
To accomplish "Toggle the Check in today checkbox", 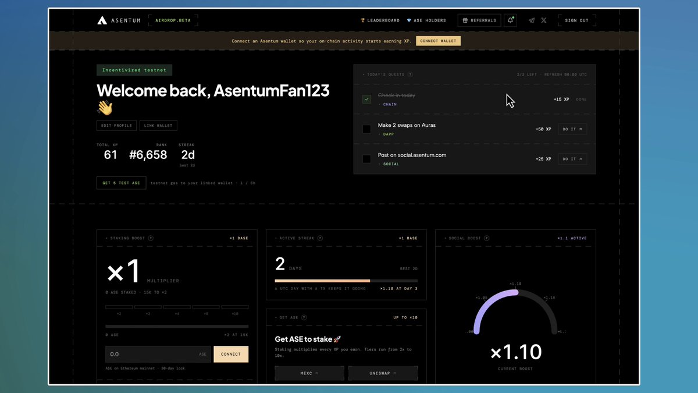I will (x=366, y=100).
